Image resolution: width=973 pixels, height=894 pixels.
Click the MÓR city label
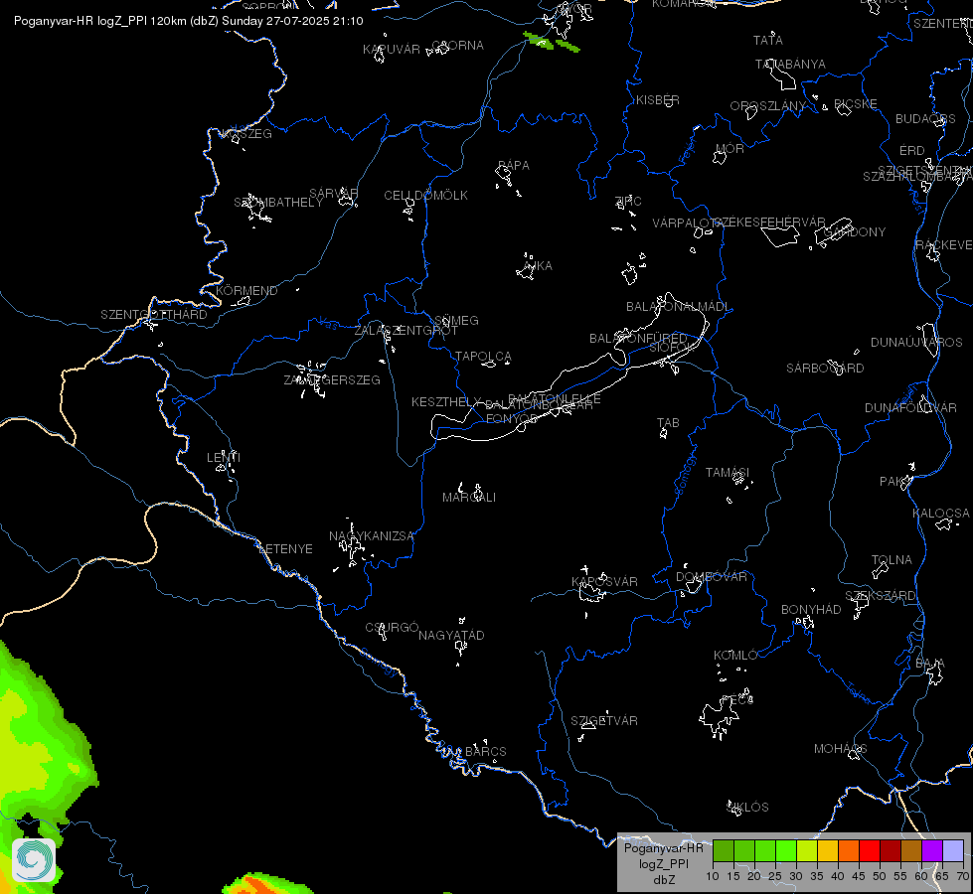(730, 148)
